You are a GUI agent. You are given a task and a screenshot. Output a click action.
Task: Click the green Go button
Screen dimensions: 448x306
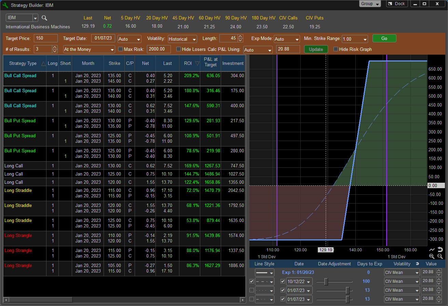(x=384, y=39)
